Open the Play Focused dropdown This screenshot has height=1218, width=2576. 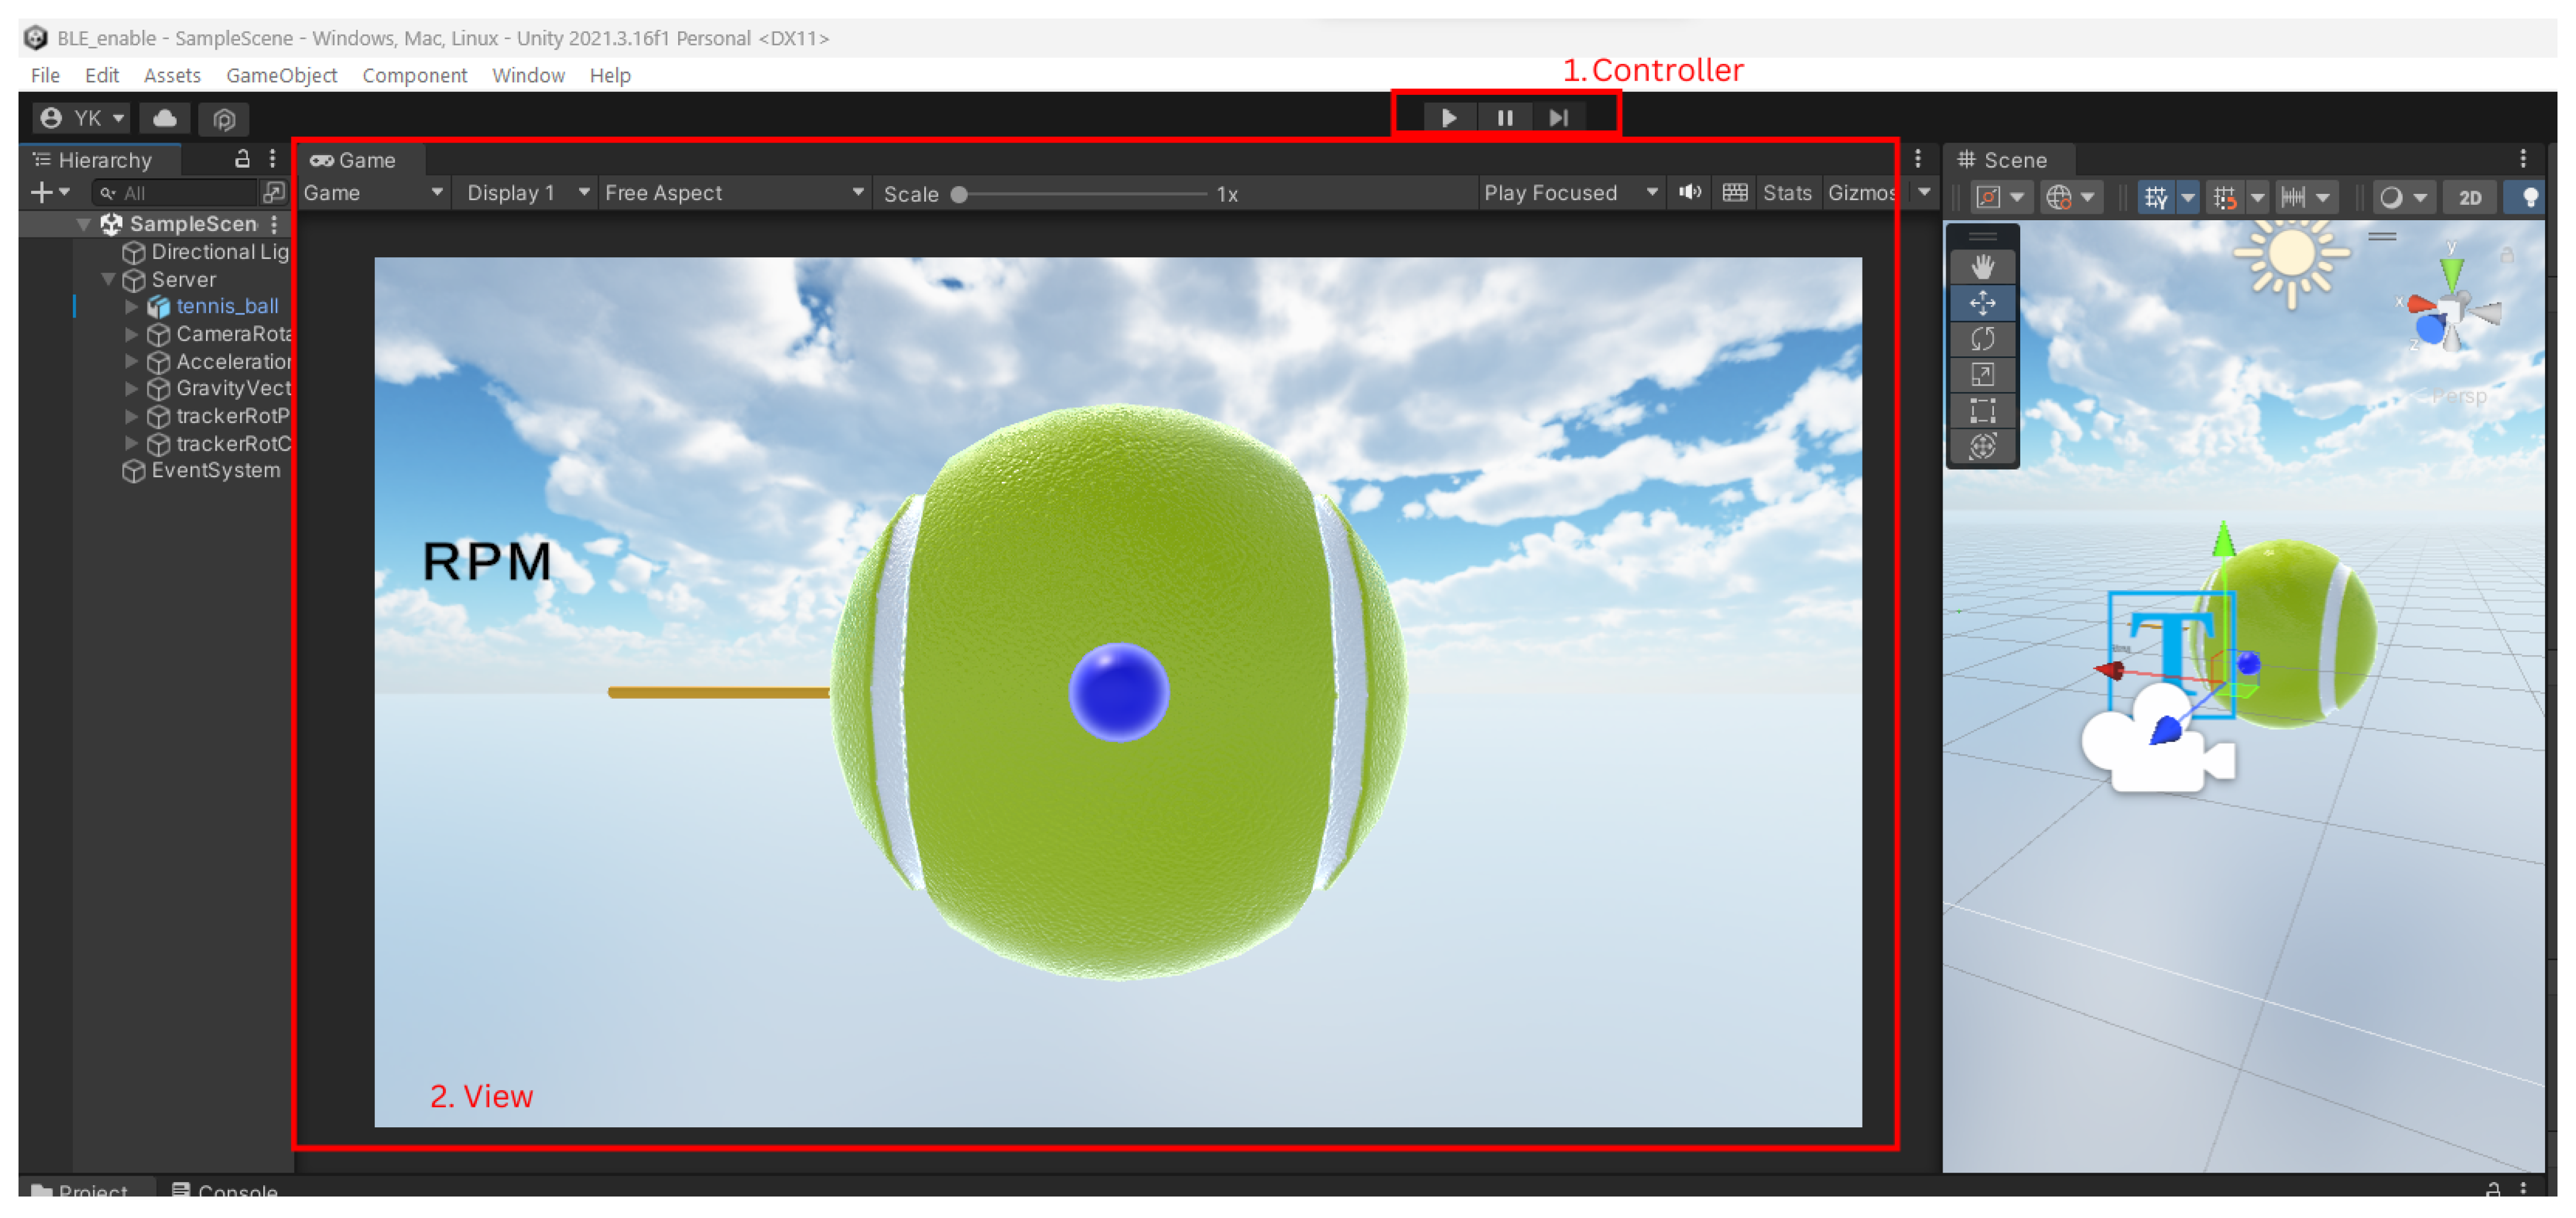(1569, 193)
